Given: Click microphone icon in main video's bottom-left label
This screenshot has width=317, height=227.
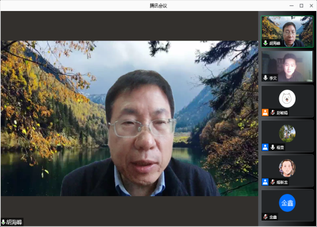Looking at the screenshot, I should 3,222.
